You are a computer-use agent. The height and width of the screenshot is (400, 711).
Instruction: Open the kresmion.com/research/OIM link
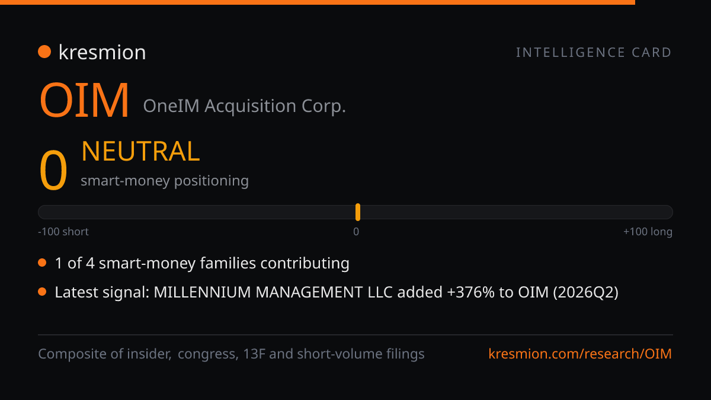tap(581, 354)
